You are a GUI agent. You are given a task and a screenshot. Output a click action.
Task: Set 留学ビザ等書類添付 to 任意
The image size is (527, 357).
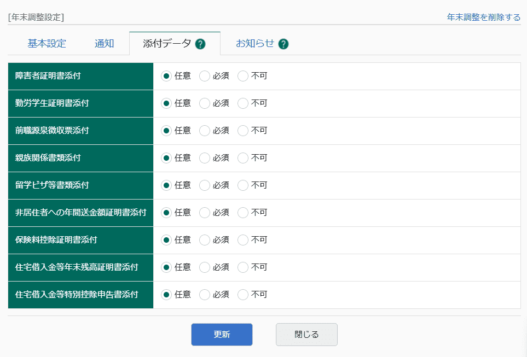coord(166,185)
